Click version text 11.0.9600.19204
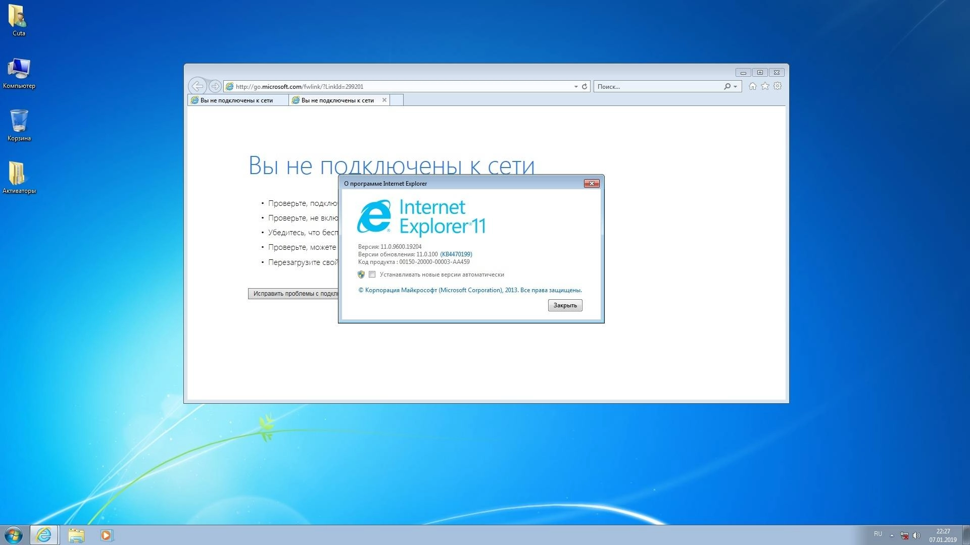 click(401, 247)
